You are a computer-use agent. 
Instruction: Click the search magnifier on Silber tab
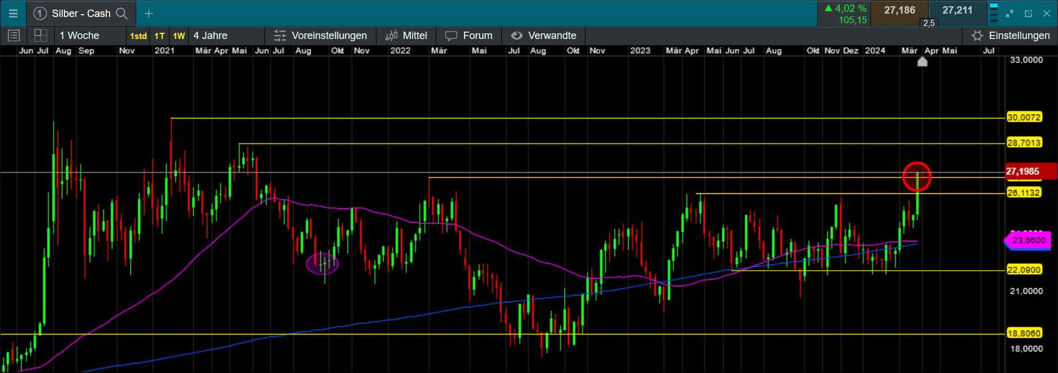click(122, 14)
